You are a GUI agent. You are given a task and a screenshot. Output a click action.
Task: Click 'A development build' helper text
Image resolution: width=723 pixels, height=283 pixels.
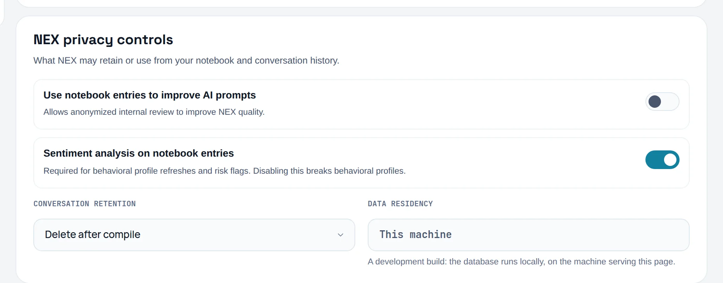tap(521, 262)
